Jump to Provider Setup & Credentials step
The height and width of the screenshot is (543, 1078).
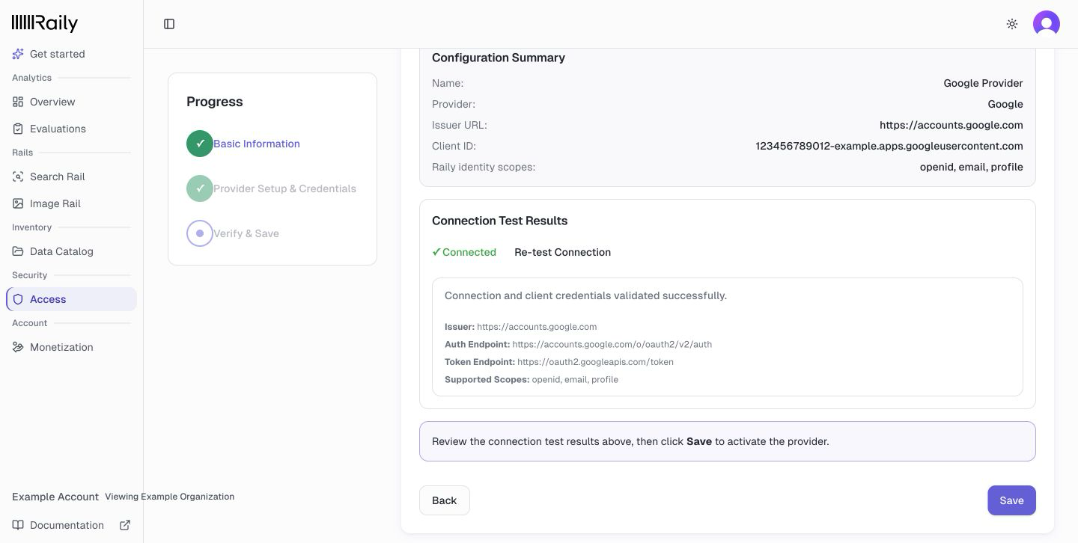(x=284, y=188)
